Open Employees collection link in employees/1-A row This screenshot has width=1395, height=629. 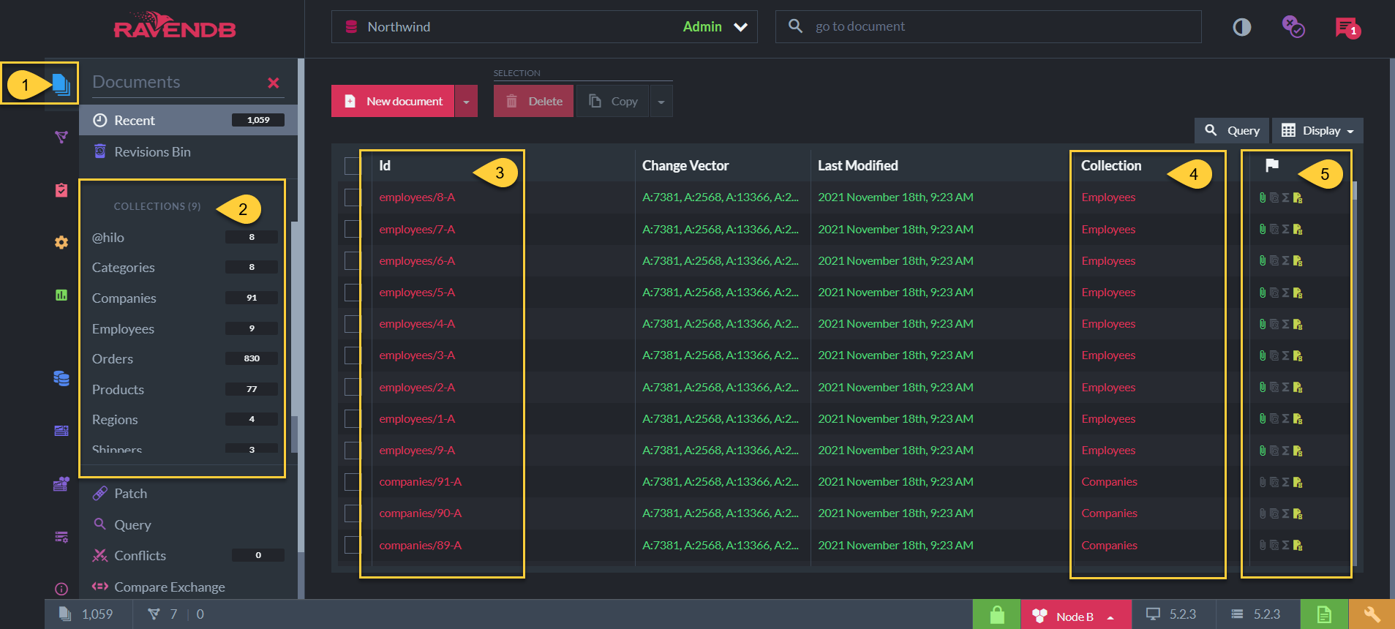1108,419
